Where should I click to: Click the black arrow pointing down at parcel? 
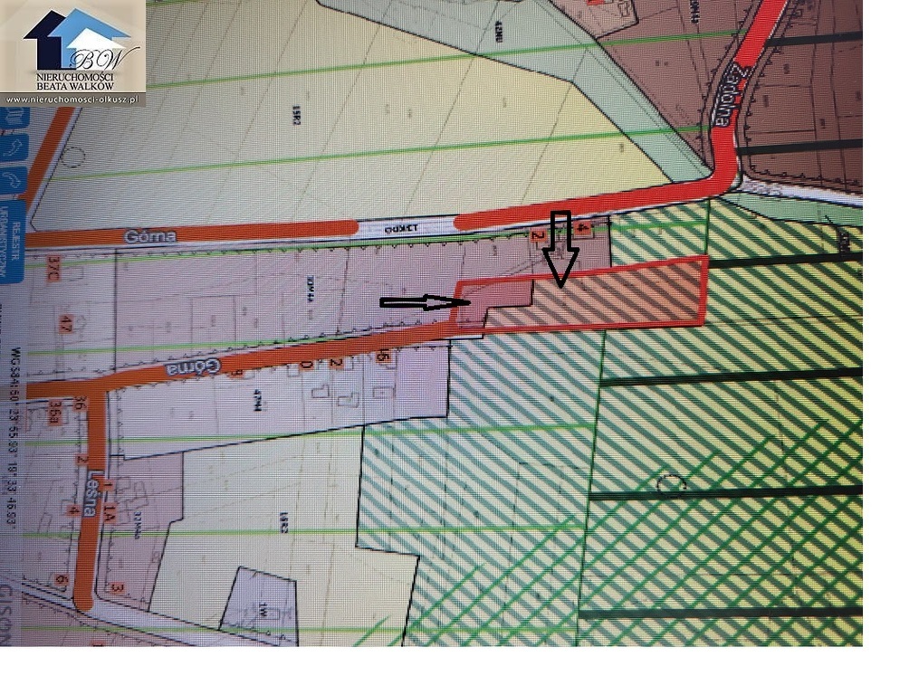pos(560,248)
